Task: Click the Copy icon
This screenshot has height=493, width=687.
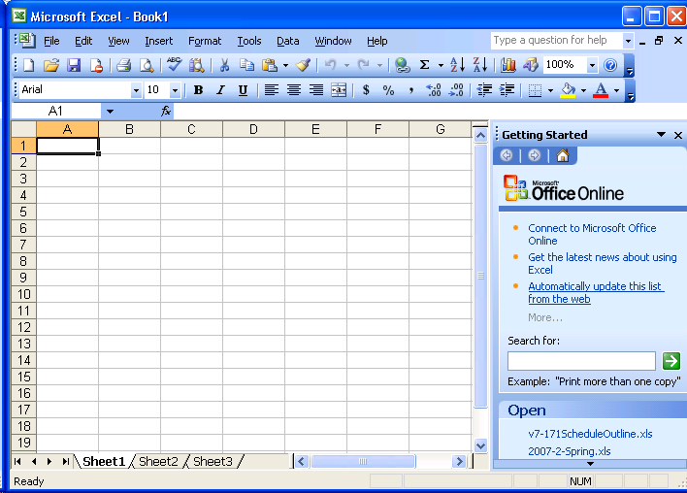Action: (x=246, y=65)
